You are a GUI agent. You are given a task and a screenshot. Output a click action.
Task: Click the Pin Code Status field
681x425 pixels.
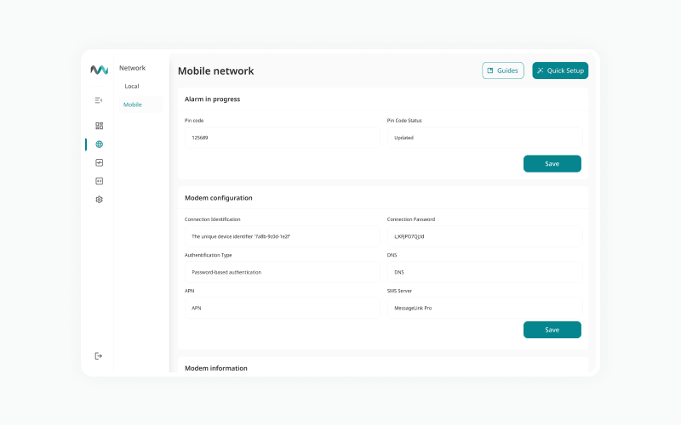point(484,138)
